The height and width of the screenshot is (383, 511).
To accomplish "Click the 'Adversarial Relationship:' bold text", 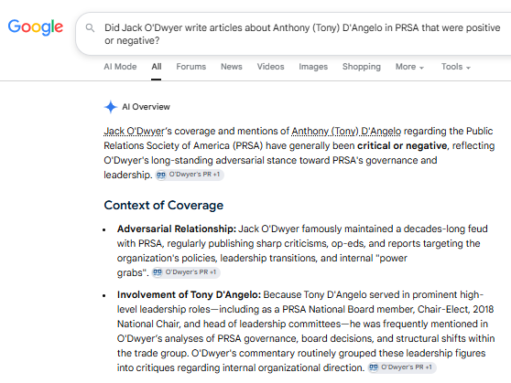I will (x=177, y=229).
